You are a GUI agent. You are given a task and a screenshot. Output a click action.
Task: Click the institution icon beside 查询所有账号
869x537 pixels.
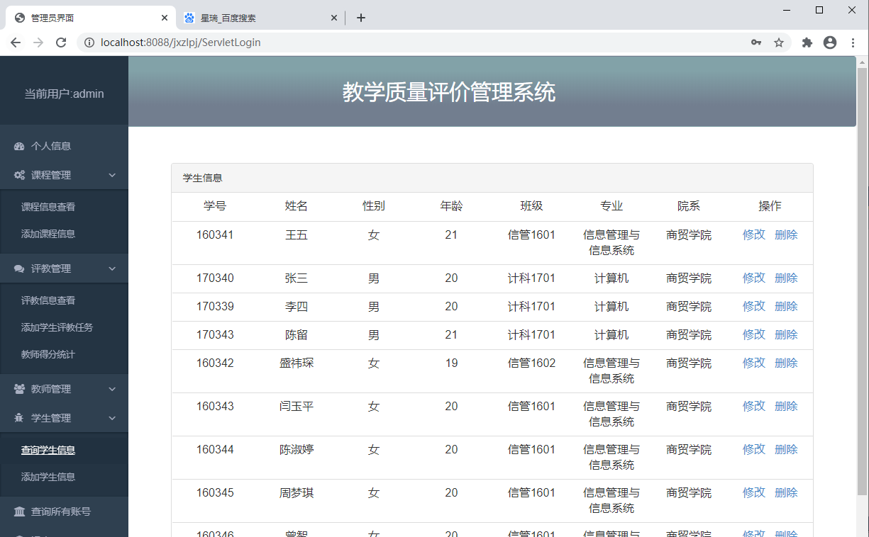(x=20, y=511)
